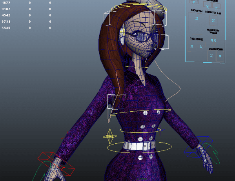Select the left TONGUE control handle
Image resolution: width=235 pixels, height=181 pixels.
pyautogui.click(x=192, y=46)
